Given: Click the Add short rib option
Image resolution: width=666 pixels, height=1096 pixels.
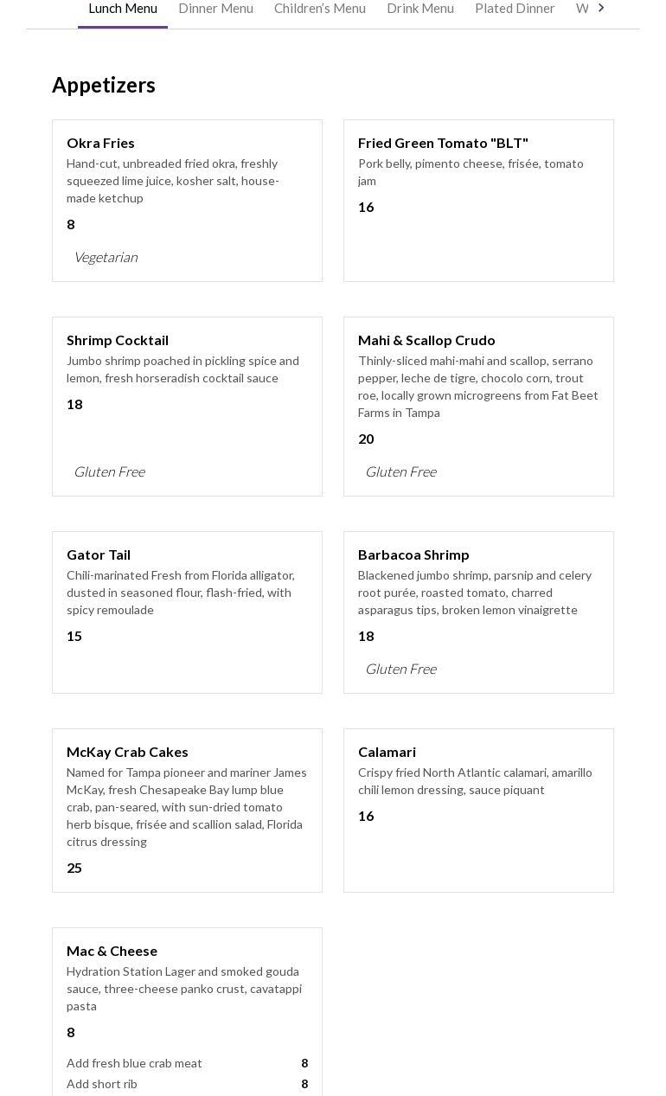Looking at the screenshot, I should [102, 1084].
